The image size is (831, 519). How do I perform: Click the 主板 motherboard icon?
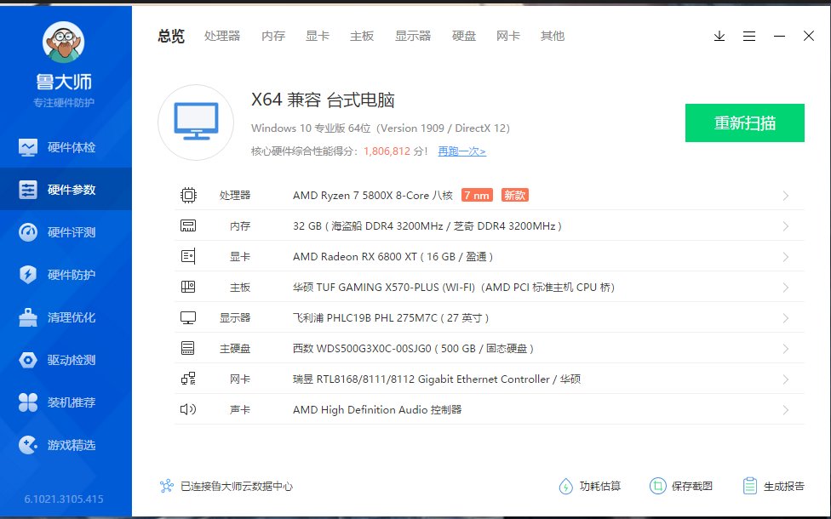[188, 287]
